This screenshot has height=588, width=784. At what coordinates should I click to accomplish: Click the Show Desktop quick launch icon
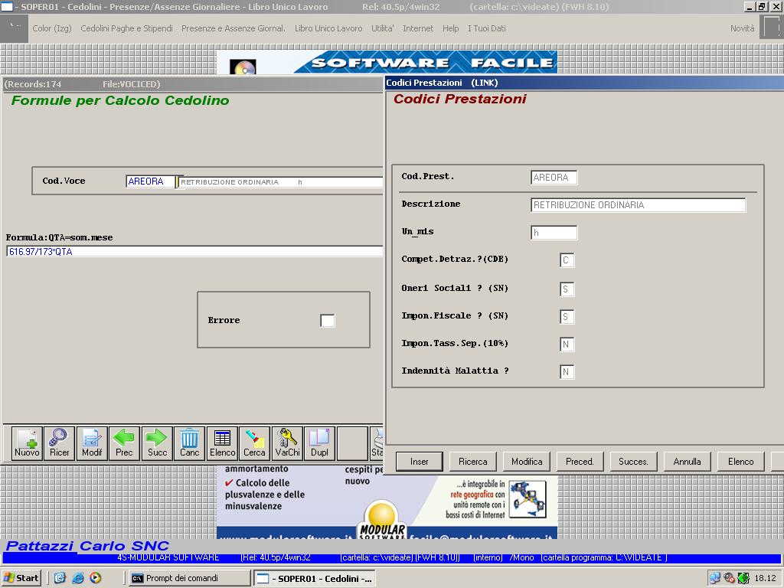(60, 578)
